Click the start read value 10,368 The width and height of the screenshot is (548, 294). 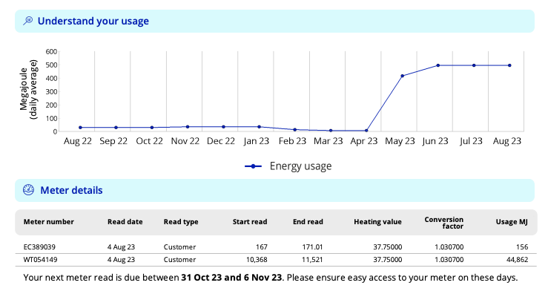(257, 260)
